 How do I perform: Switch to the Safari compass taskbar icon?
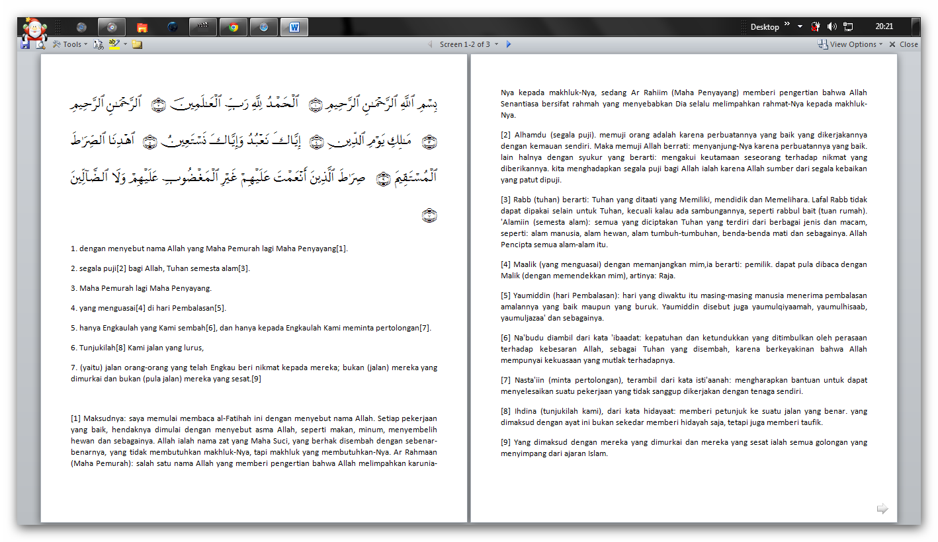264,27
